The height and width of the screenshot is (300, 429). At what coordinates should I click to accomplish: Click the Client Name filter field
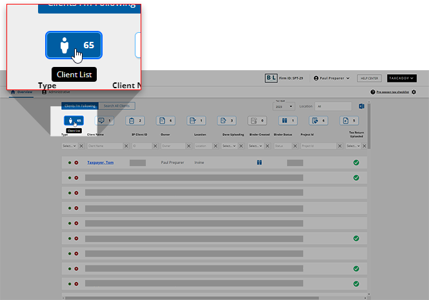click(105, 146)
